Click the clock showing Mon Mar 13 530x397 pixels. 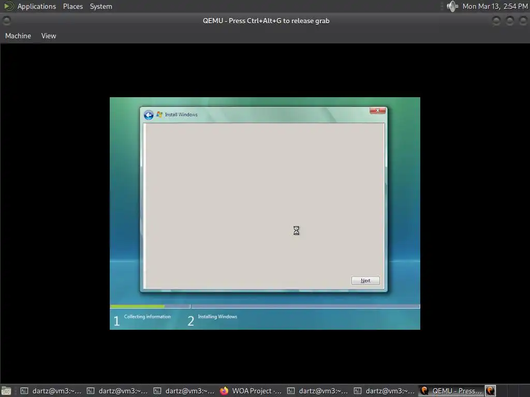pyautogui.click(x=495, y=6)
